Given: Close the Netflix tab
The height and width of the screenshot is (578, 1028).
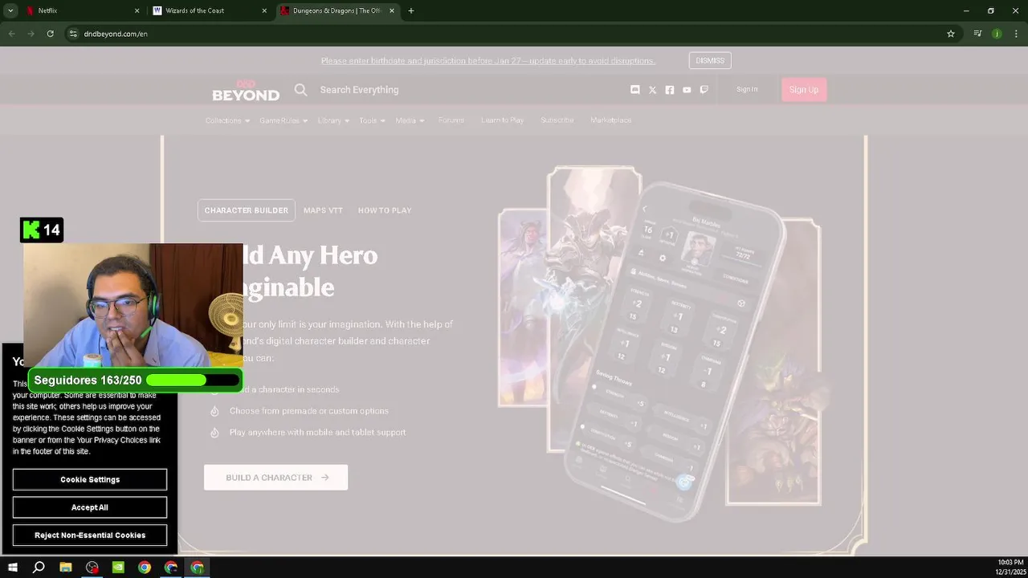Looking at the screenshot, I should [137, 10].
